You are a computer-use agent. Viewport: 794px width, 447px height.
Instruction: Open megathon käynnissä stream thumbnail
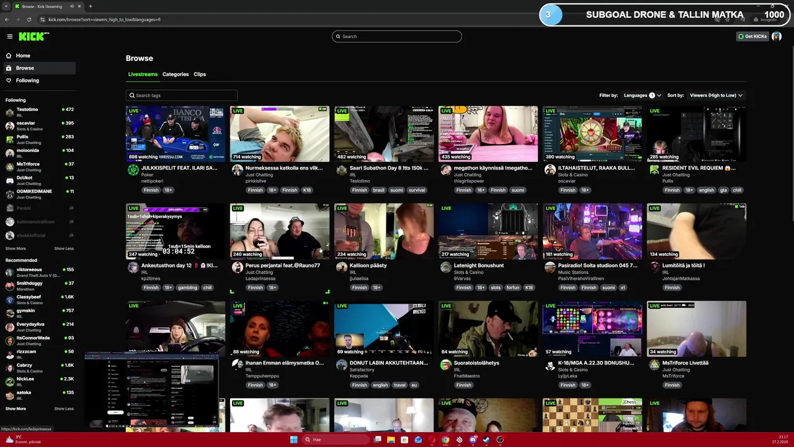pyautogui.click(x=488, y=134)
